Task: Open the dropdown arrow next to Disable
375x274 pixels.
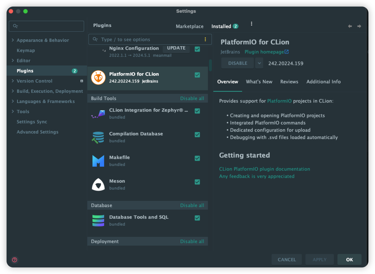Action: (x=259, y=63)
